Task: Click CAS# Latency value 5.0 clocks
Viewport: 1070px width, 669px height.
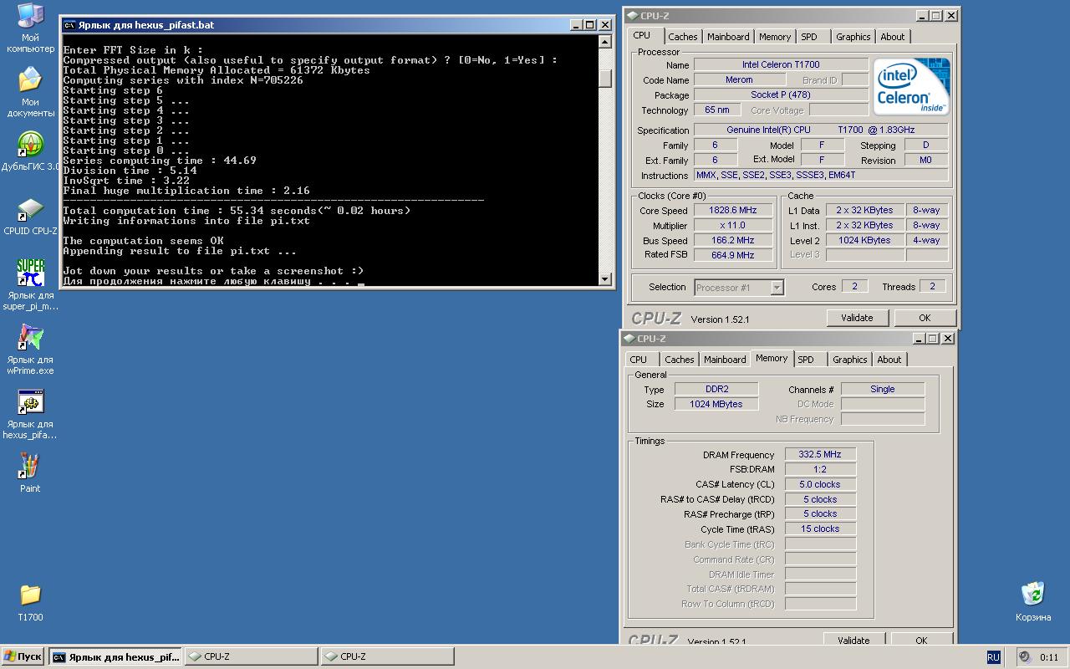Action: pos(820,484)
